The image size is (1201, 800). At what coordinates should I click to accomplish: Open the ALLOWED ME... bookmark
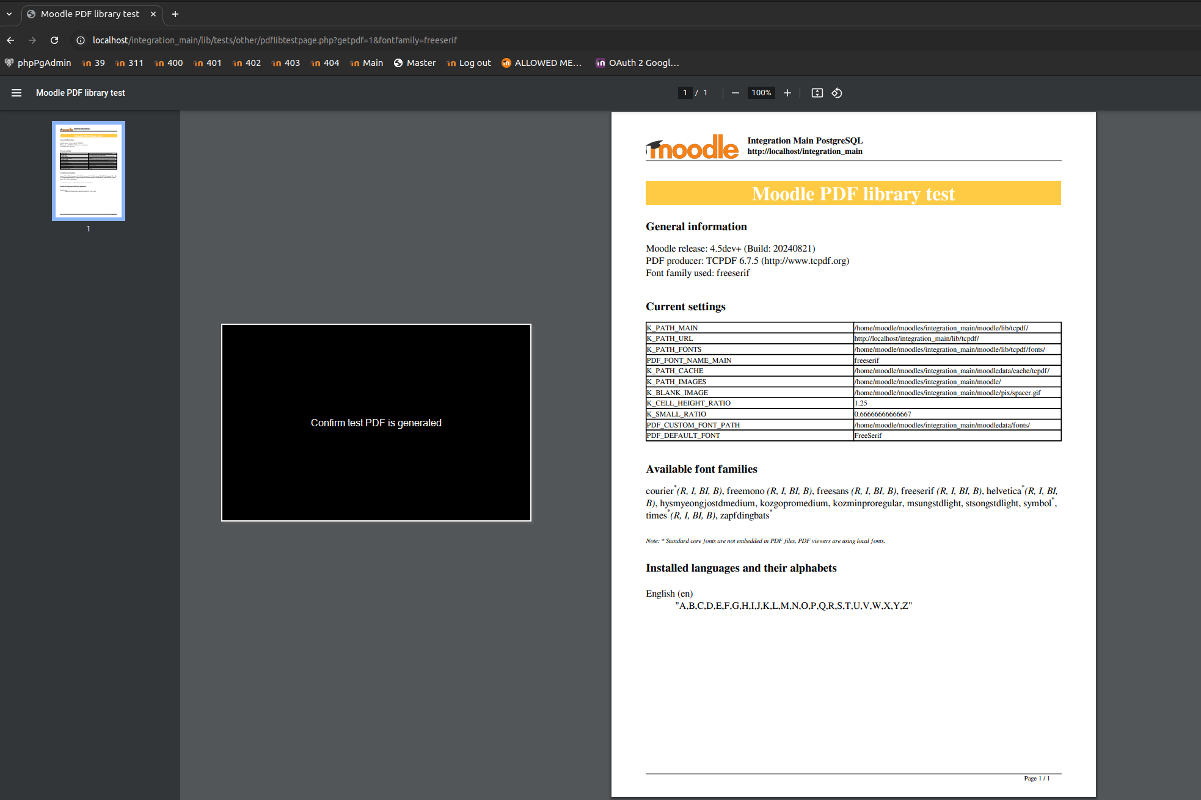pos(541,63)
